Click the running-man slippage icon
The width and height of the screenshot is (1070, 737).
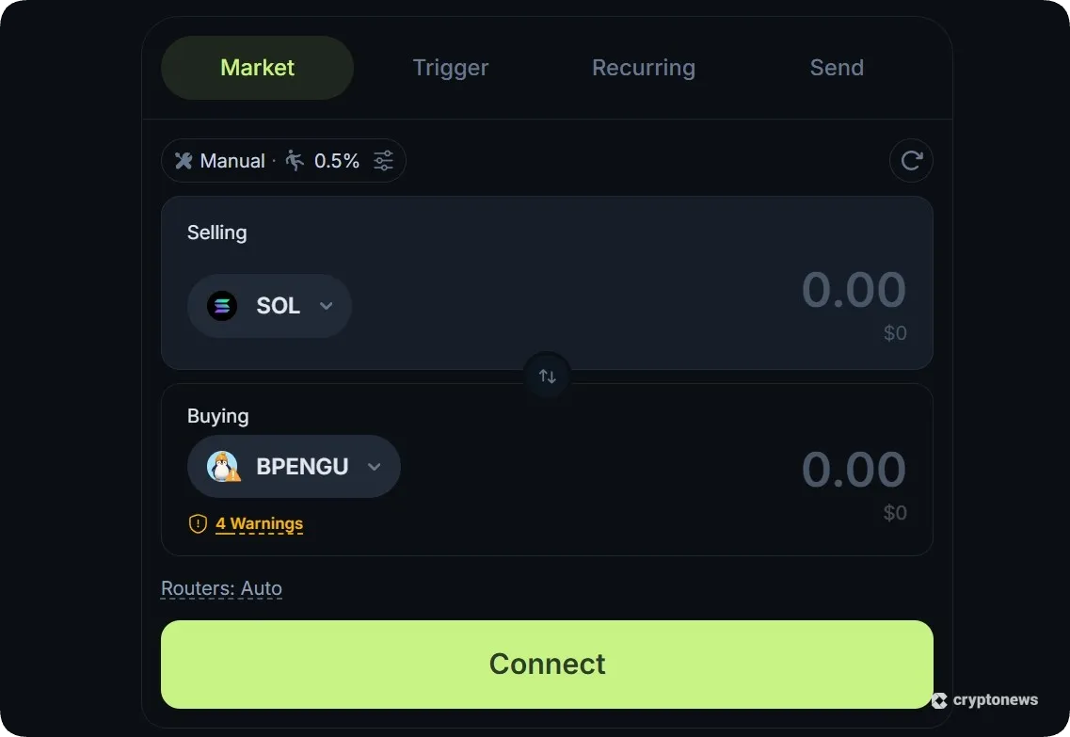[x=293, y=160]
